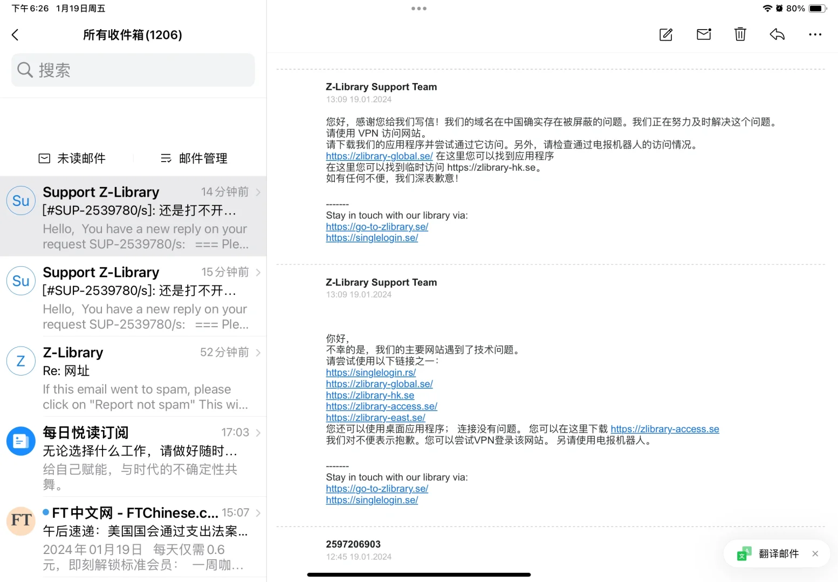Open Support Z-Library email from 15分钟前
This screenshot has width=838, height=582.
click(x=133, y=296)
